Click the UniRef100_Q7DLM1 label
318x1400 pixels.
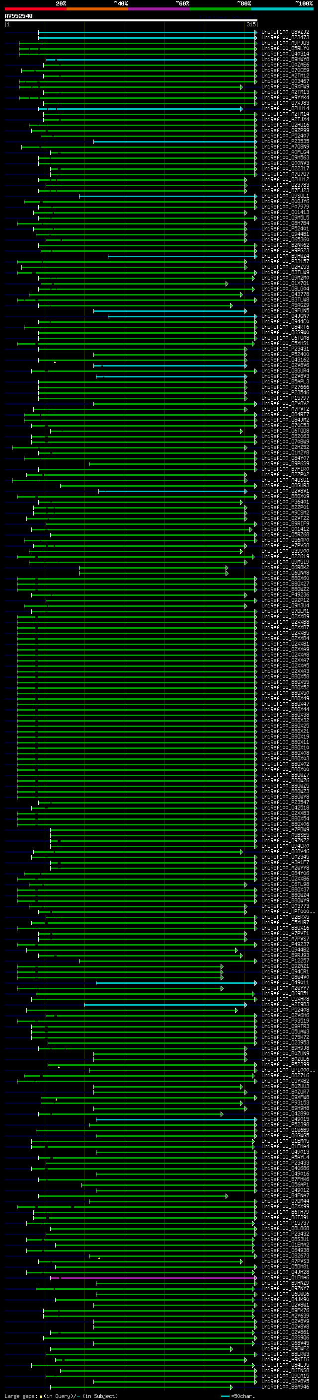click(285, 611)
